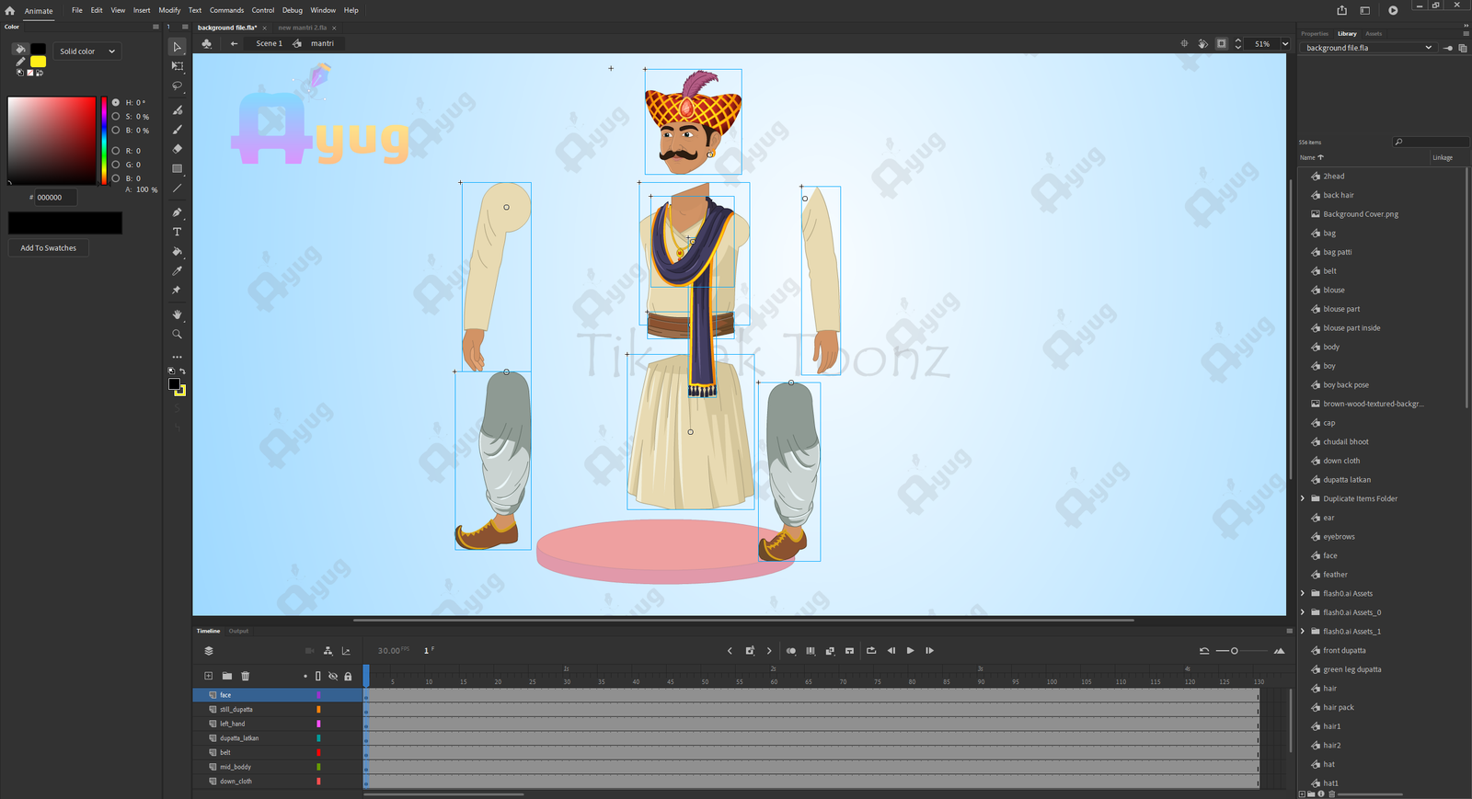Click the vertical hue spectrum bar
The image size is (1472, 799).
(104, 140)
